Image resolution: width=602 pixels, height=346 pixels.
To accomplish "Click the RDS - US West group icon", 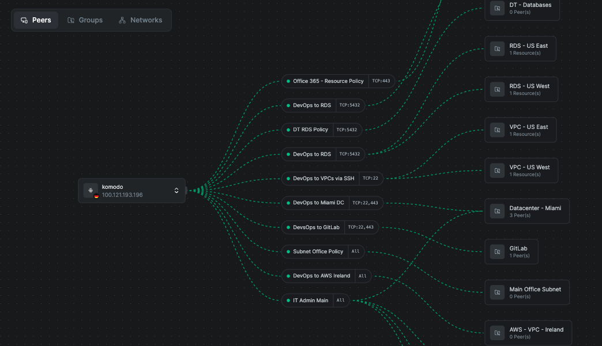I will tap(497, 89).
